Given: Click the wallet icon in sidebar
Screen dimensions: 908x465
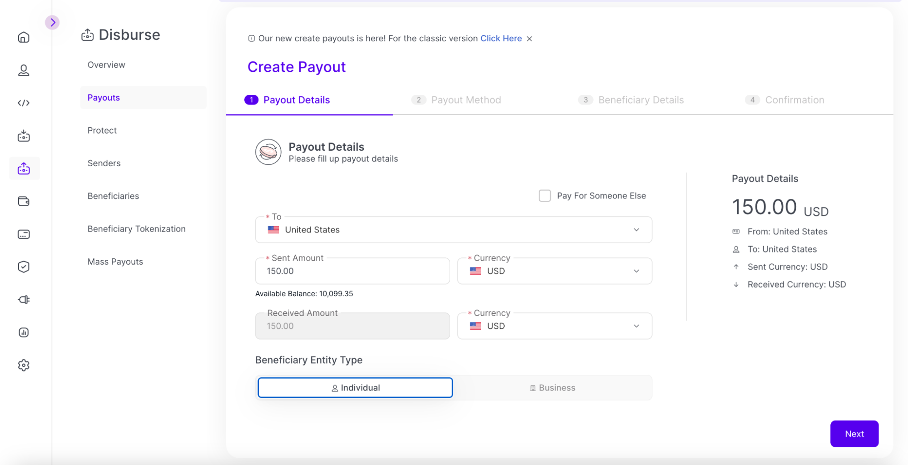Looking at the screenshot, I should (x=24, y=201).
